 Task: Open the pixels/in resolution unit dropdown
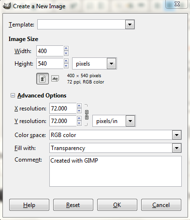(130, 121)
